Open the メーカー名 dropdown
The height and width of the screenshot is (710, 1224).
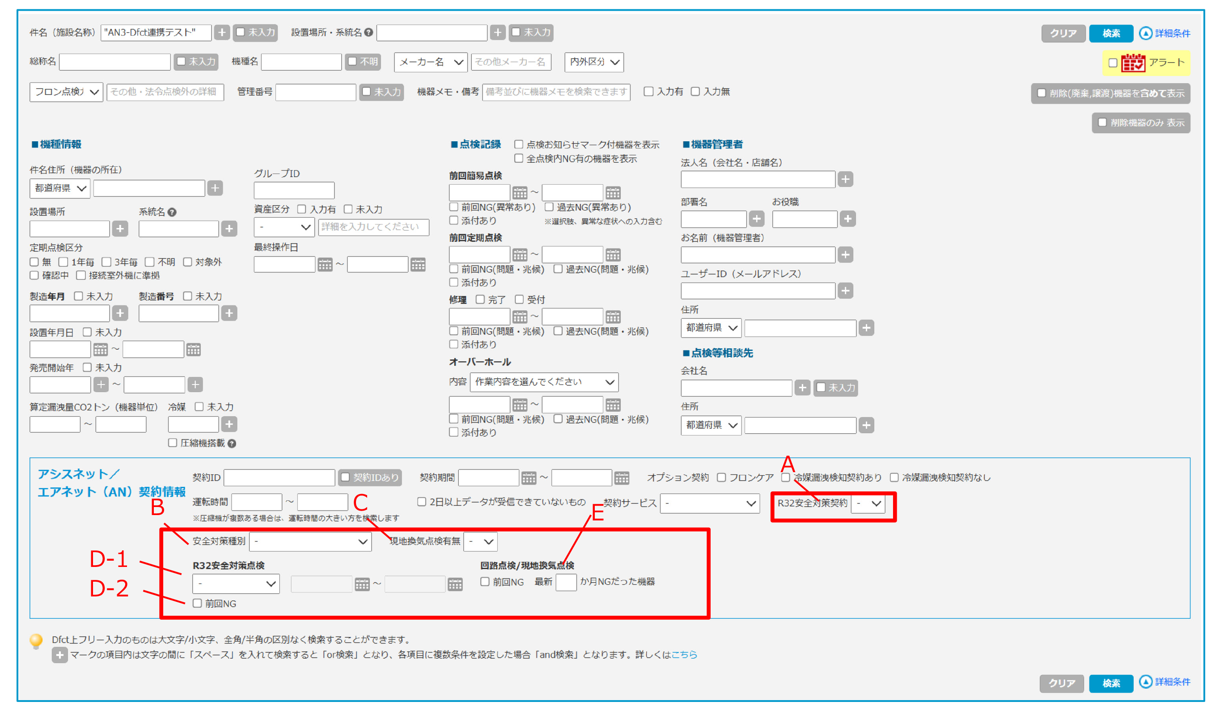pyautogui.click(x=430, y=62)
